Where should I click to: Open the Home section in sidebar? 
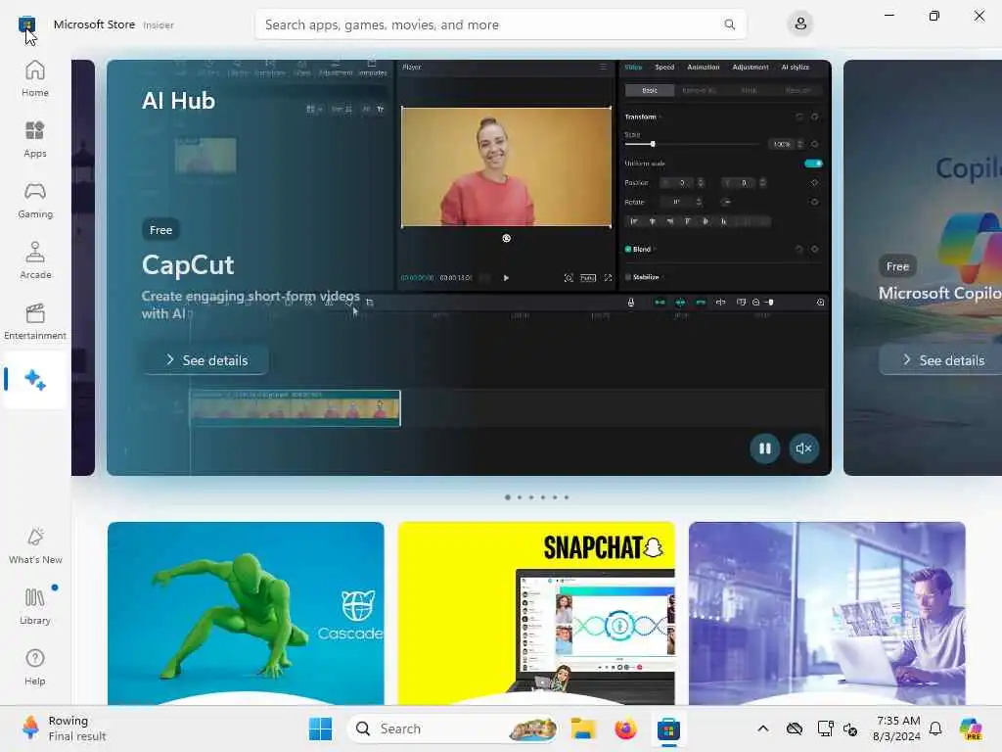click(x=35, y=78)
